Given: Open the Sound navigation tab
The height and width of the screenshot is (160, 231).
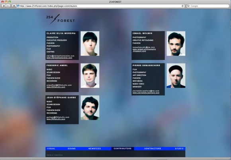Looking at the screenshot, I should 72,148.
